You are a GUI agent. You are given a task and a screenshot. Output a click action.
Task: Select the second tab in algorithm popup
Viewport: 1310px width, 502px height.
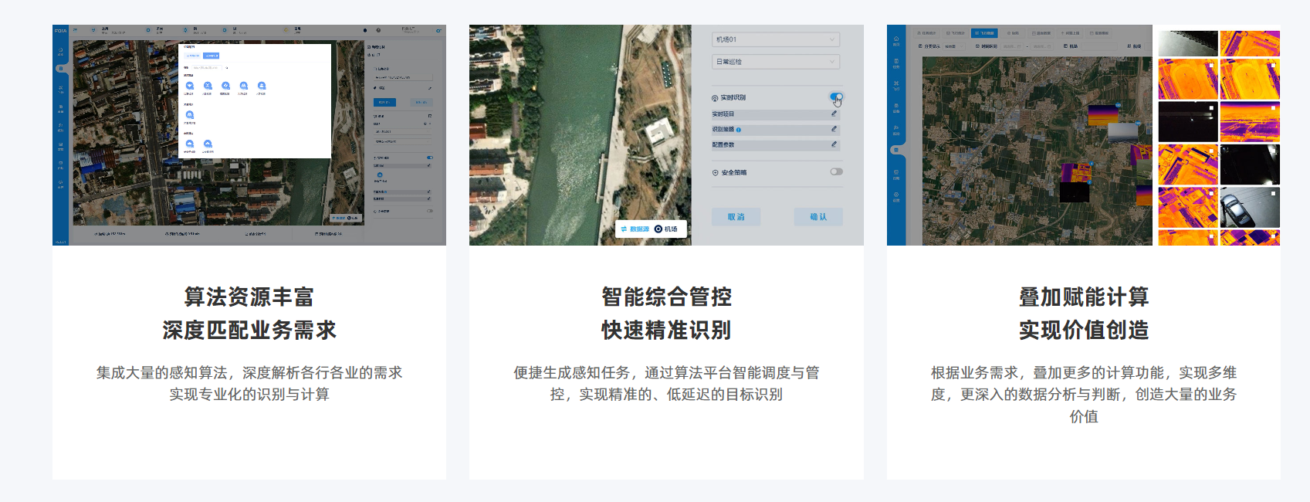[211, 56]
